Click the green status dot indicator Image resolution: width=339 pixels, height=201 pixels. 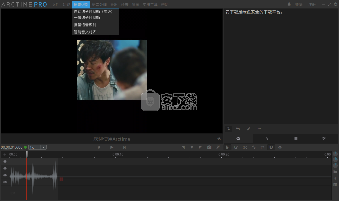point(25,147)
